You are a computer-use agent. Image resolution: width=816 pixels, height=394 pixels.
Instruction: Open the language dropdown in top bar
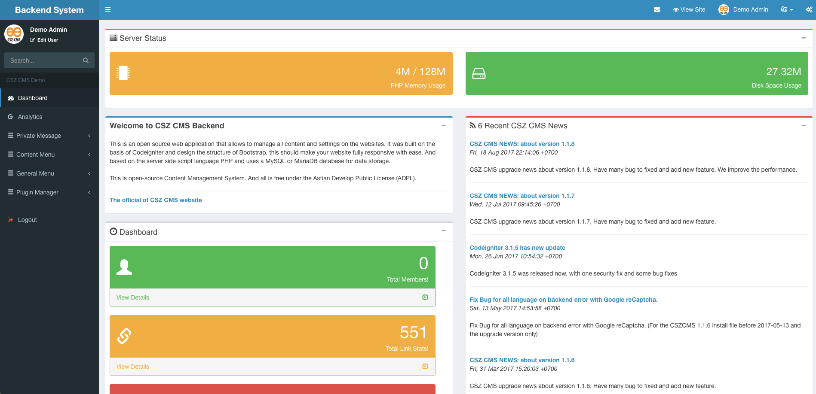click(x=787, y=9)
